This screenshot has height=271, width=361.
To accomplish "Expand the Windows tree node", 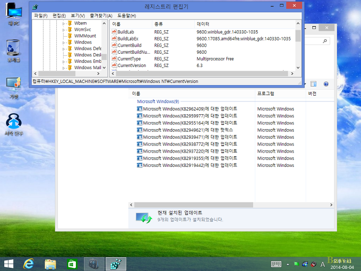I will [64, 43].
